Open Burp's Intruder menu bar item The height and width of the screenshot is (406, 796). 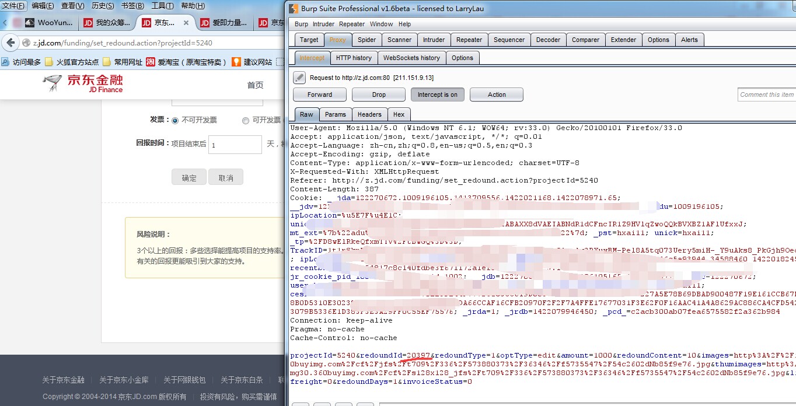323,24
